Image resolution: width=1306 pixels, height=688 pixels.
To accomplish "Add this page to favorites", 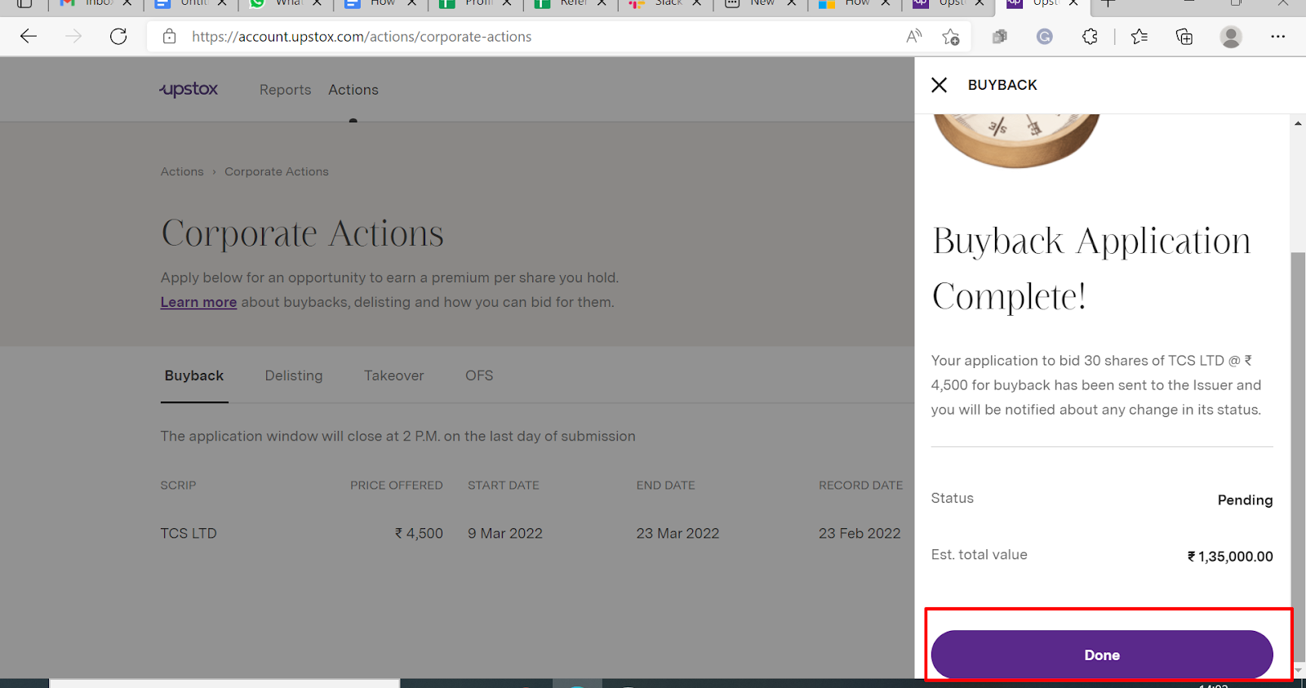I will tap(951, 37).
